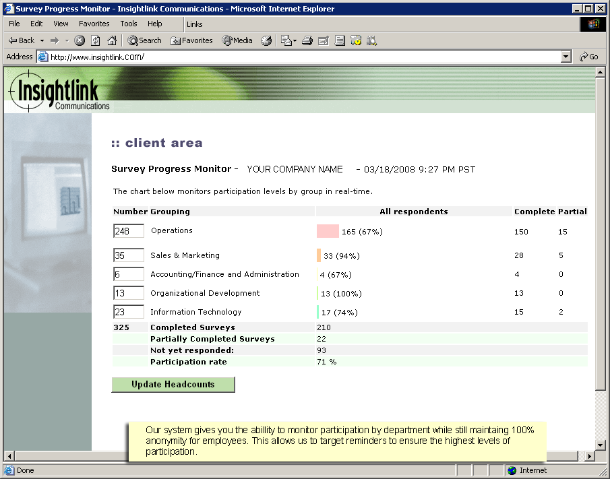Click the Sales & Marketing headcount field
Screen dimensions: 610x479
pyautogui.click(x=128, y=255)
